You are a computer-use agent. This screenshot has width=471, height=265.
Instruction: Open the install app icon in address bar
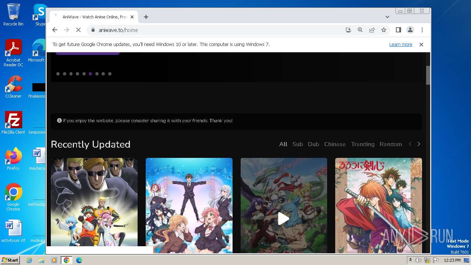348,30
